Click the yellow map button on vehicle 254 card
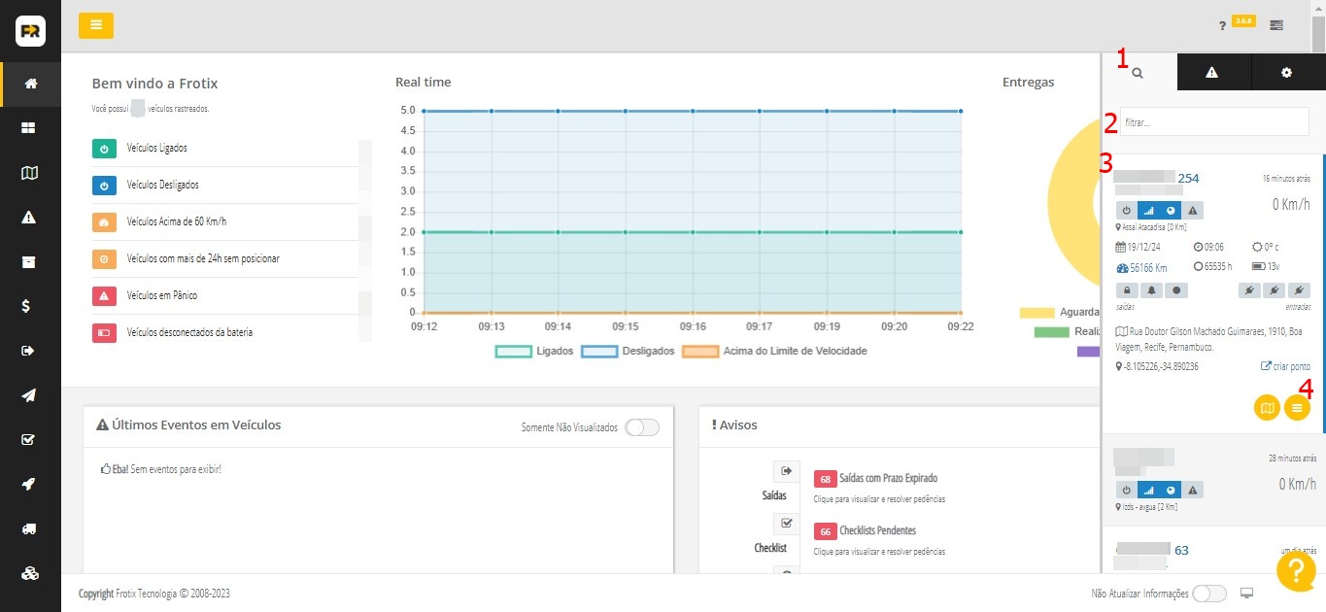1326x612 pixels. pos(1267,408)
